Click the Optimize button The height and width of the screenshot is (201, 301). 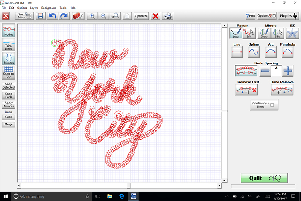[x=141, y=16]
